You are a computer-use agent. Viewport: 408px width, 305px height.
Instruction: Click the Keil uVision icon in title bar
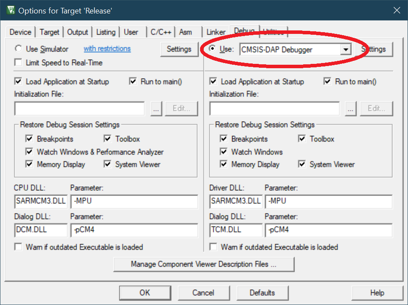11,10
